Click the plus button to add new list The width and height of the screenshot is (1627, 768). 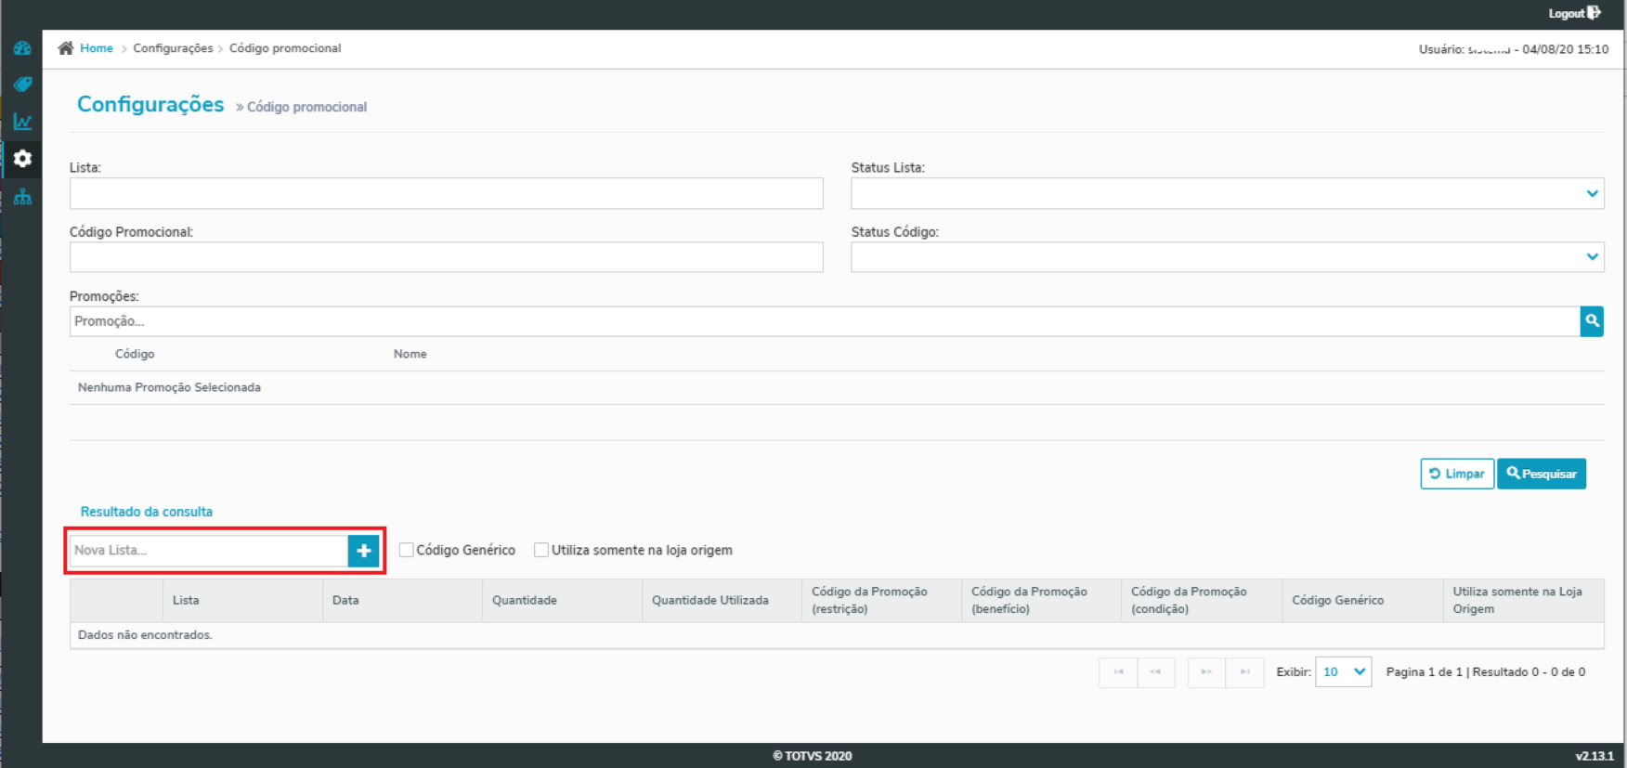364,551
